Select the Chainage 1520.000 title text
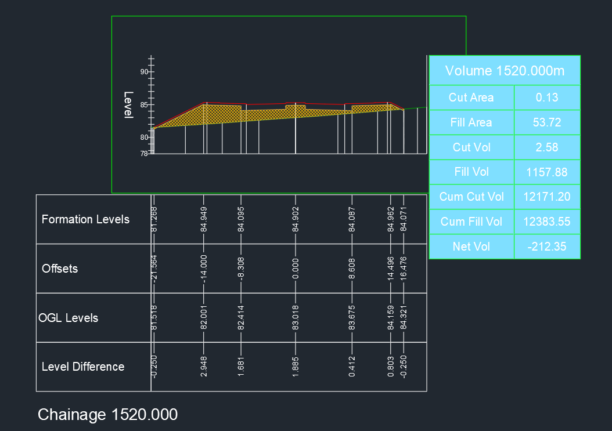Image resolution: width=612 pixels, height=431 pixels. (108, 415)
